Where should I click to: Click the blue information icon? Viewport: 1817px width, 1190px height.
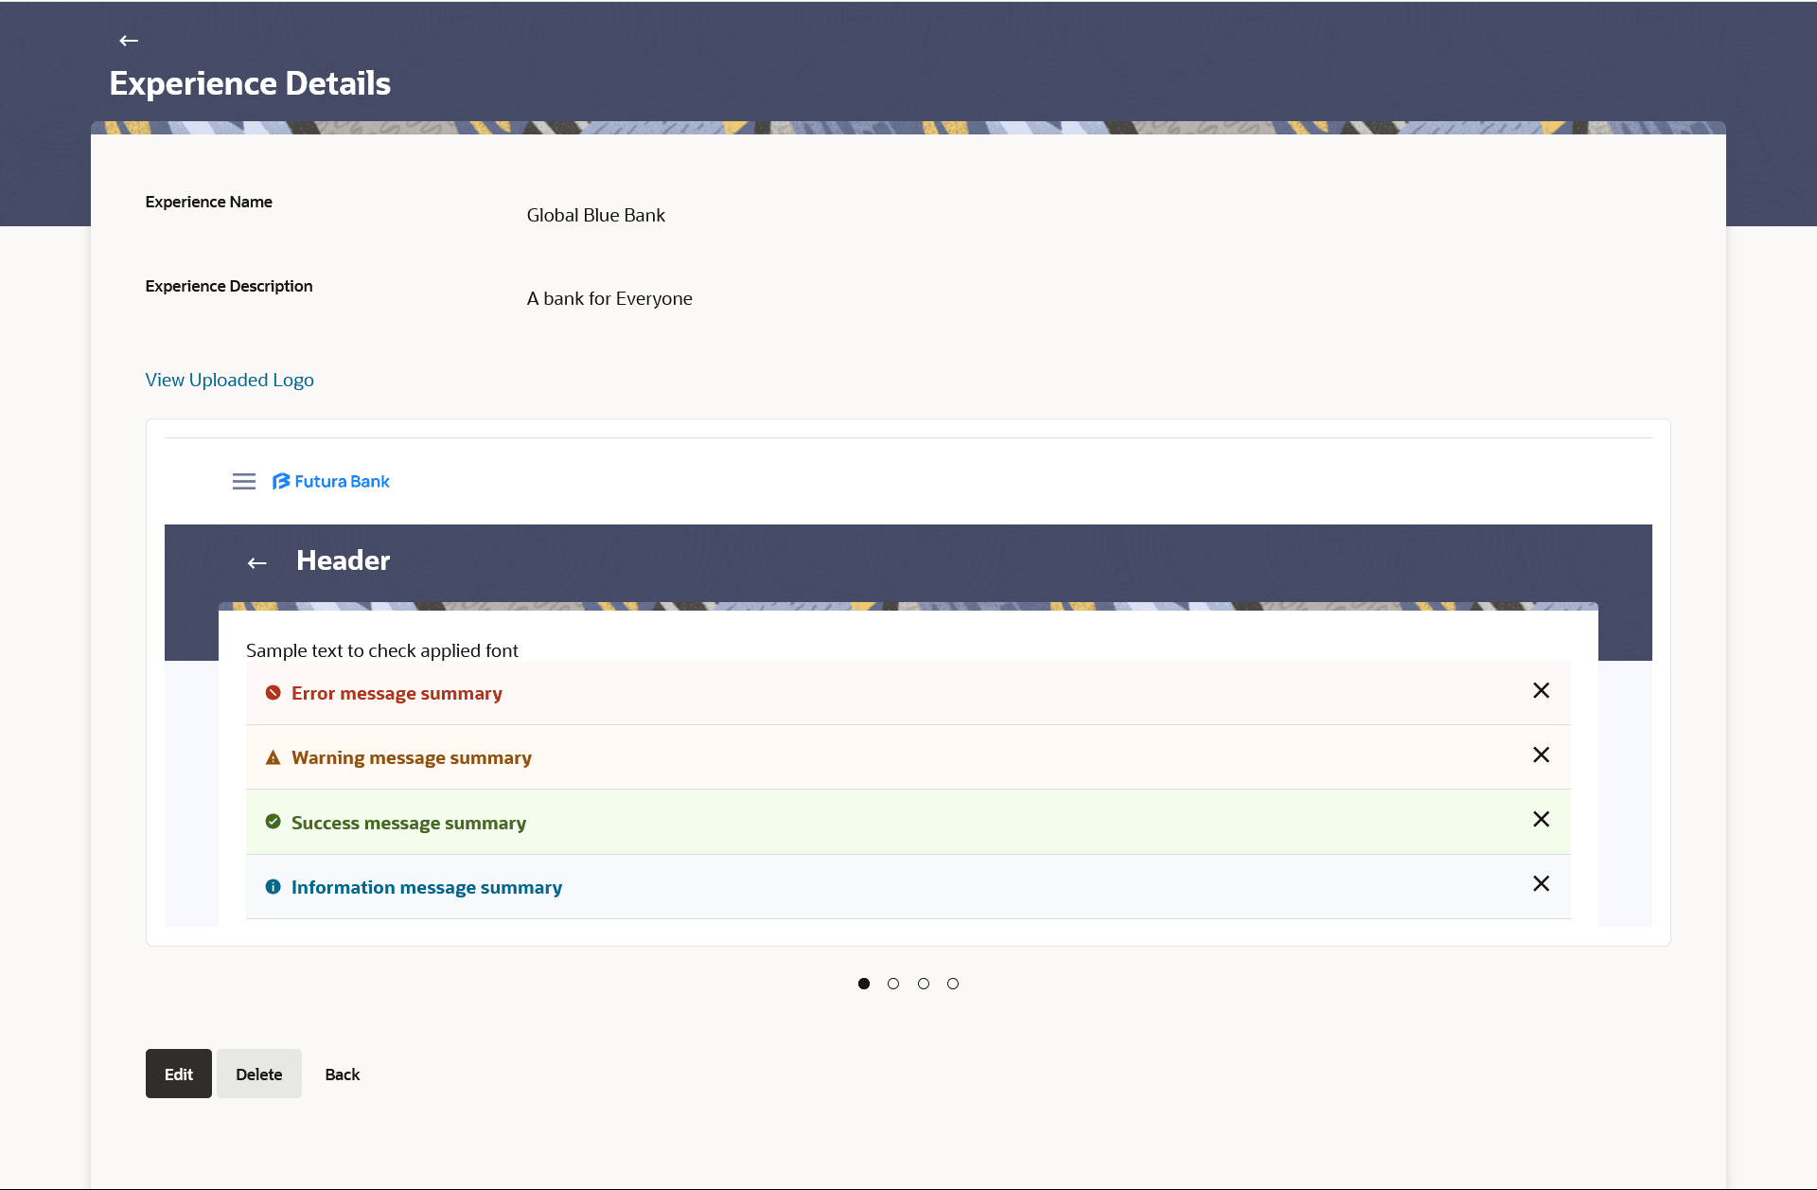(273, 887)
